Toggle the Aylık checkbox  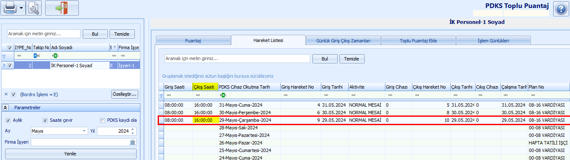tap(8, 120)
